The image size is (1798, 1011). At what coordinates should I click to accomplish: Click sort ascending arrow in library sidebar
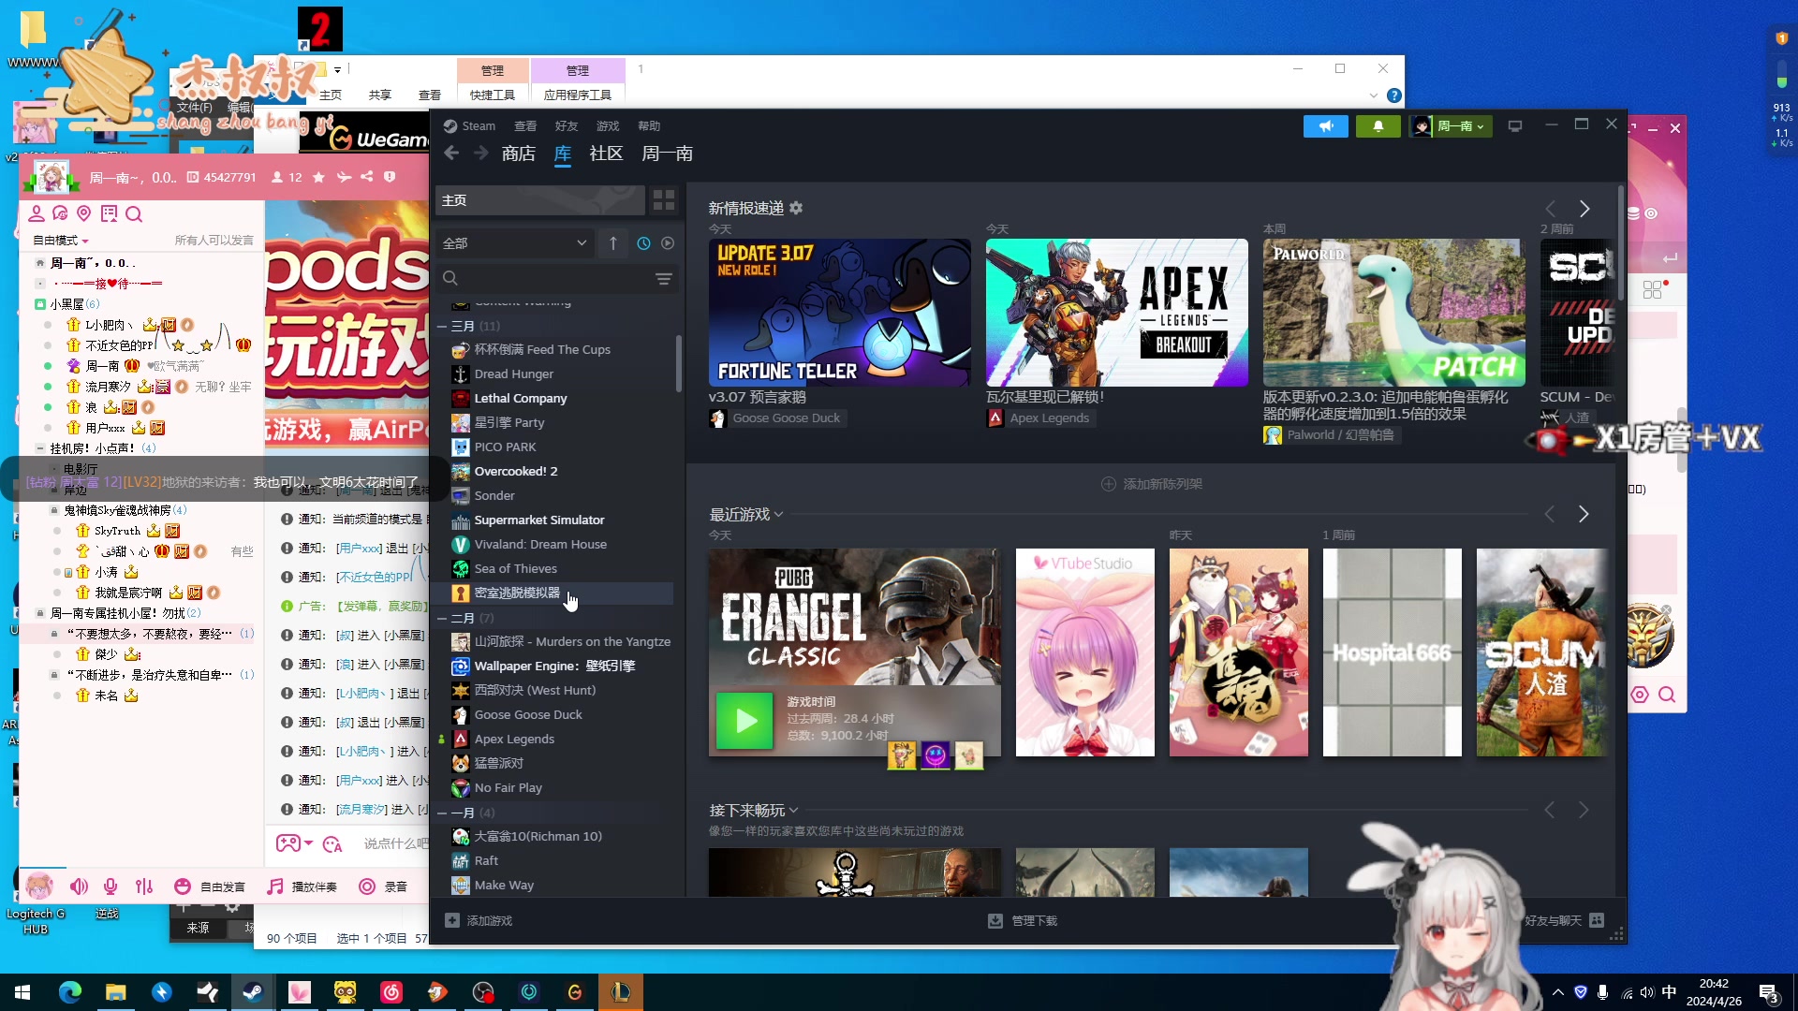[613, 243]
